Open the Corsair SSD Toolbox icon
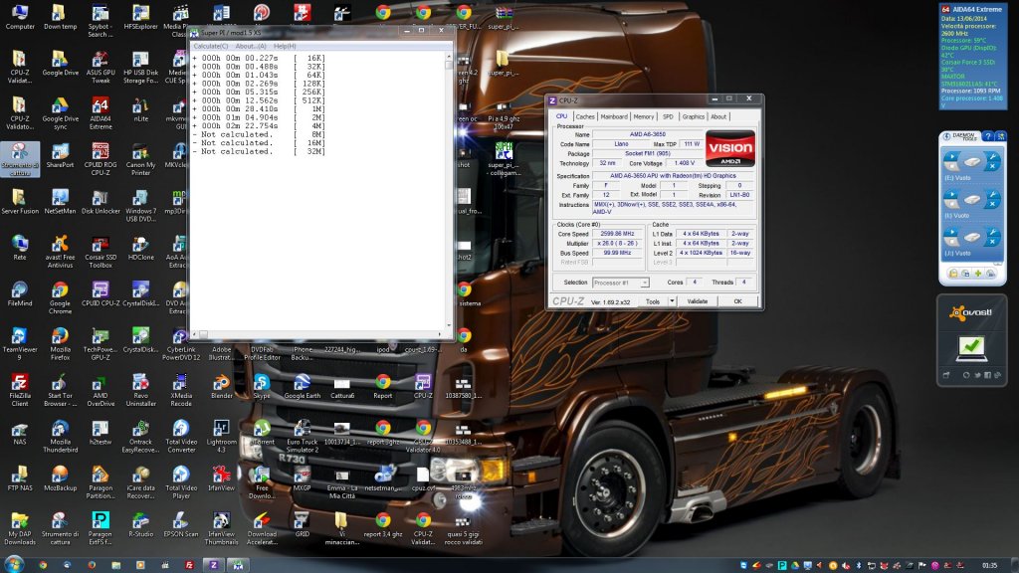Viewport: 1019px width, 573px height. click(x=101, y=252)
